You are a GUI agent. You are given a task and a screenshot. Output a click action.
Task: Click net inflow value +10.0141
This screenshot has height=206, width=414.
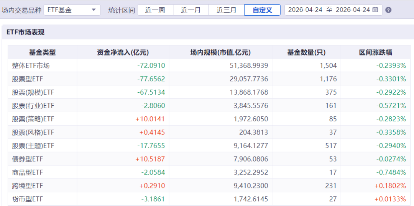click(150, 119)
